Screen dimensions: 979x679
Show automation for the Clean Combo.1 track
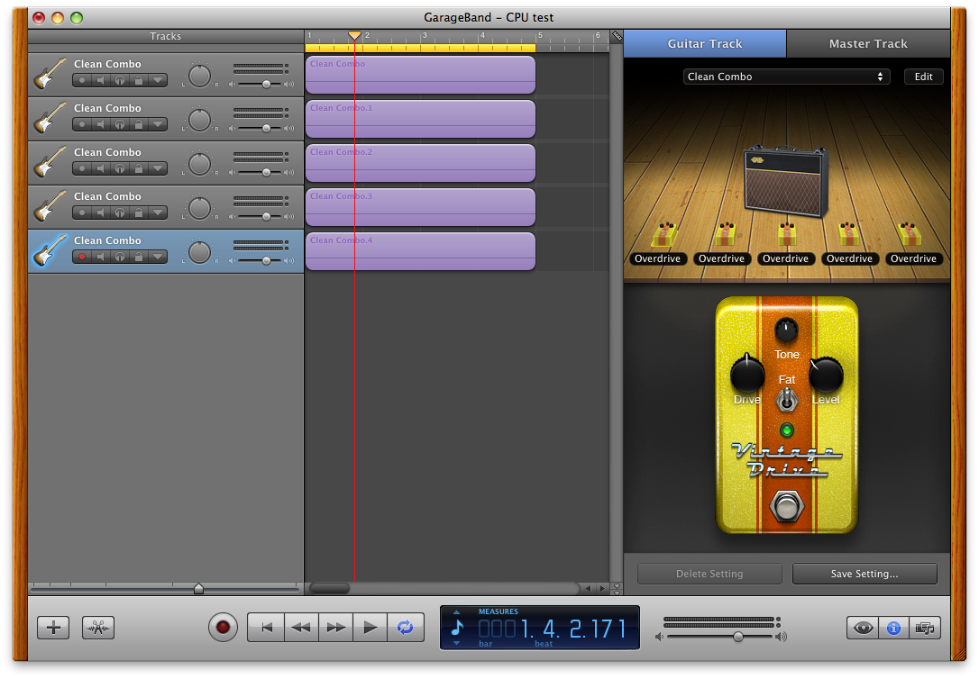158,124
